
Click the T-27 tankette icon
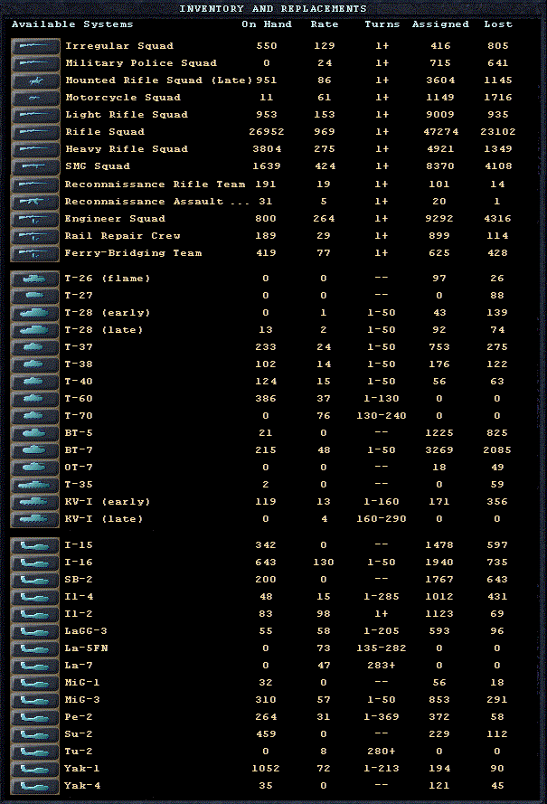pyautogui.click(x=35, y=296)
